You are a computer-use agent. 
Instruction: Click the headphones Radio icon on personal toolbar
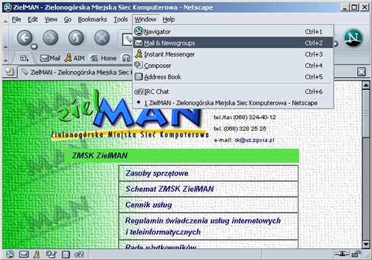click(x=126, y=58)
